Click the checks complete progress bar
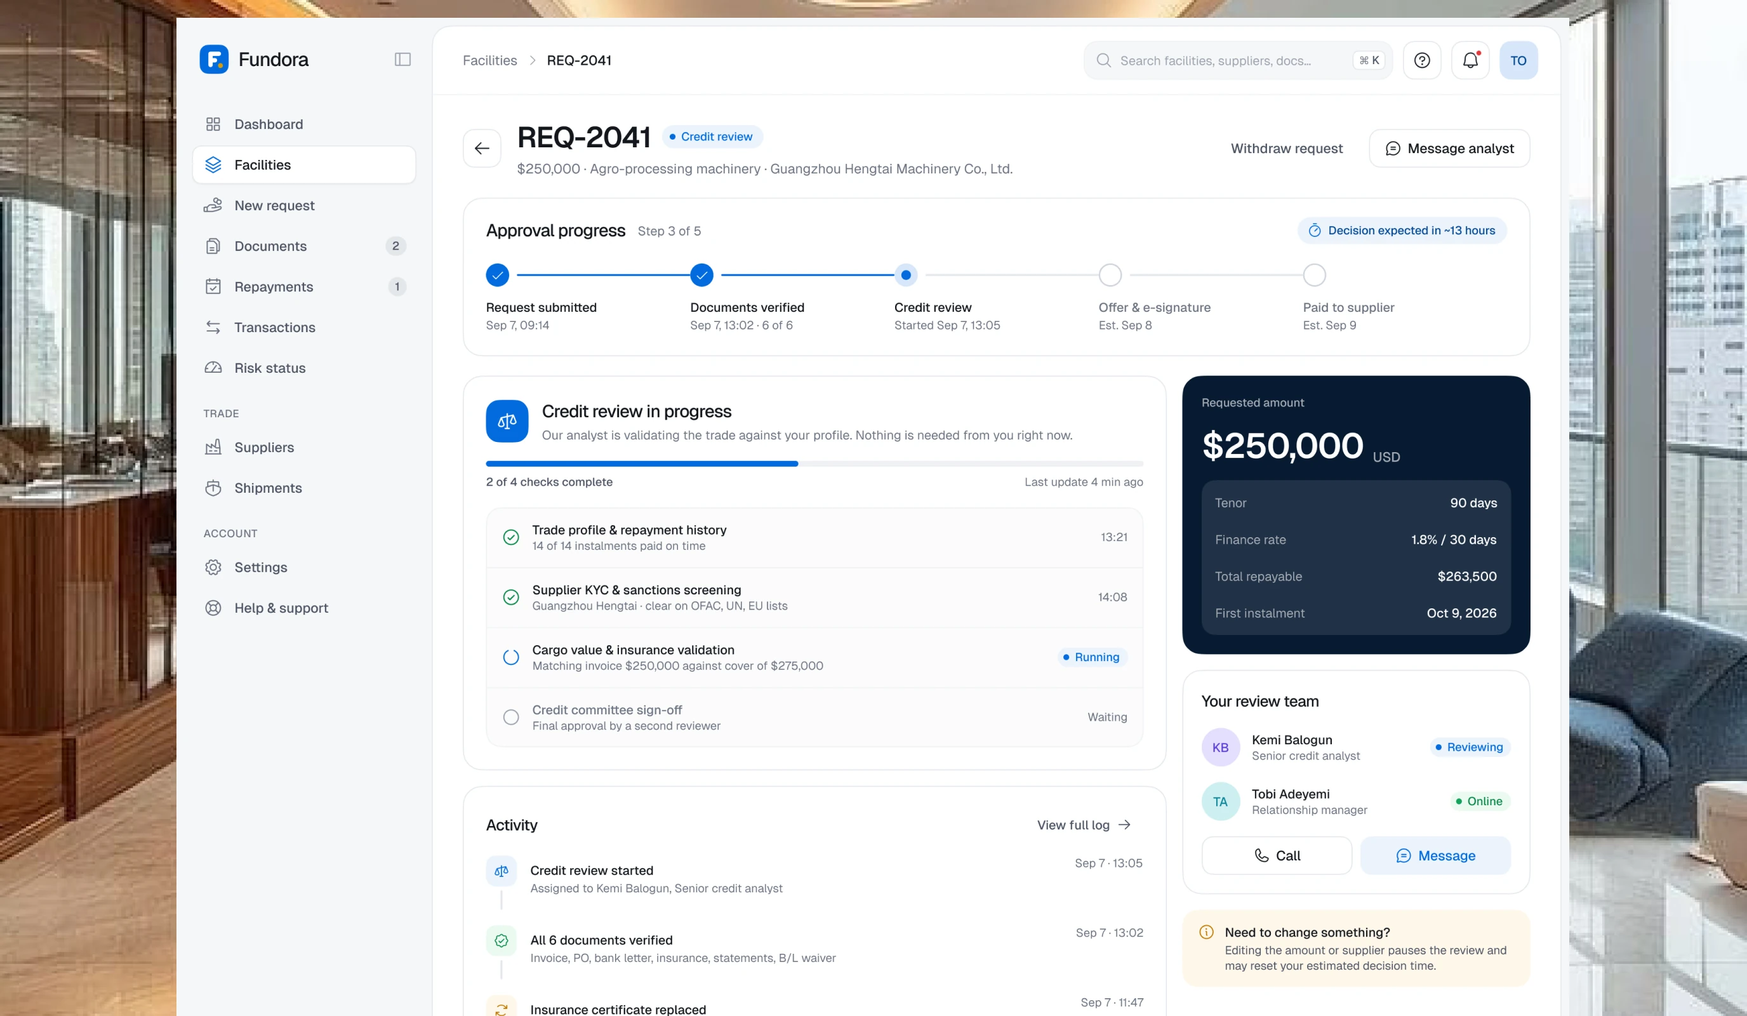The image size is (1747, 1016). [814, 464]
